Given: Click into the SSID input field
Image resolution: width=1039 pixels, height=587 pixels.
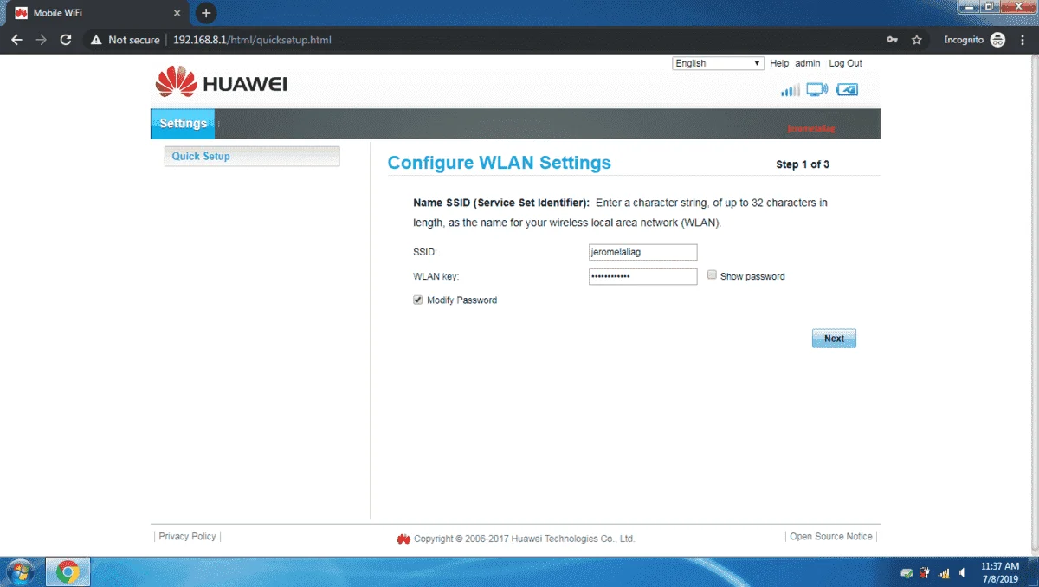Looking at the screenshot, I should pyautogui.click(x=642, y=252).
